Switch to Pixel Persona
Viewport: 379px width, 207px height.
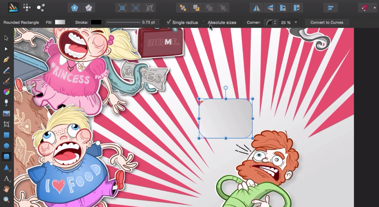tap(27, 8)
